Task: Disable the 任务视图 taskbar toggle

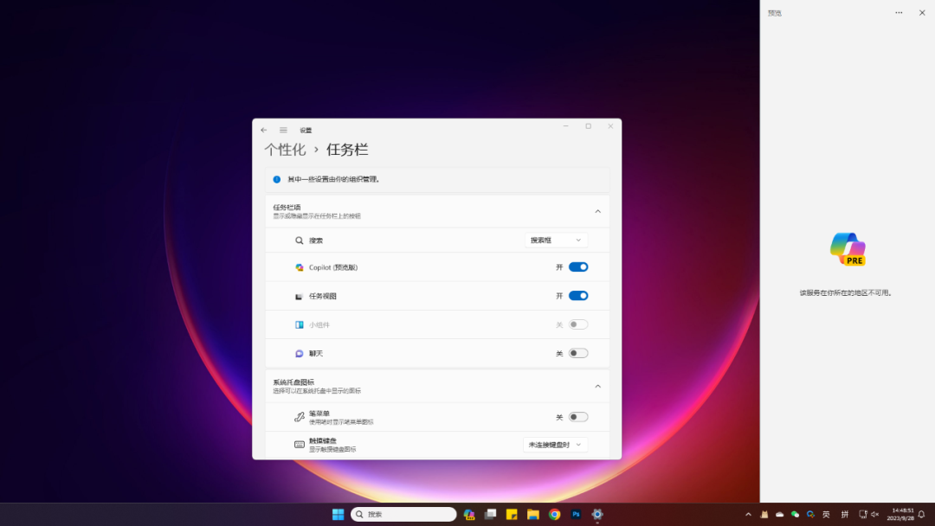Action: click(x=577, y=295)
